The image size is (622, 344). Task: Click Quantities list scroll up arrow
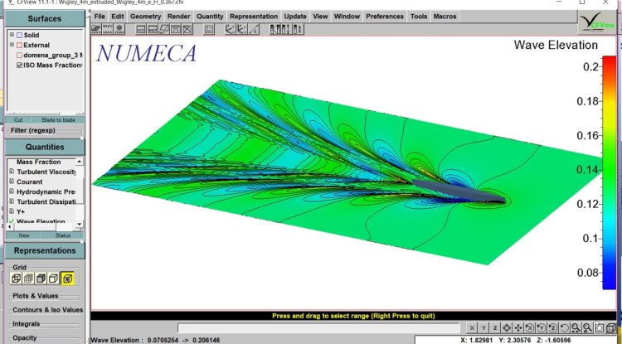80,162
